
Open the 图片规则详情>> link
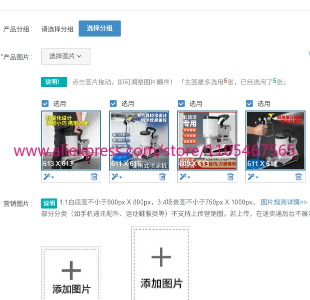point(284,202)
